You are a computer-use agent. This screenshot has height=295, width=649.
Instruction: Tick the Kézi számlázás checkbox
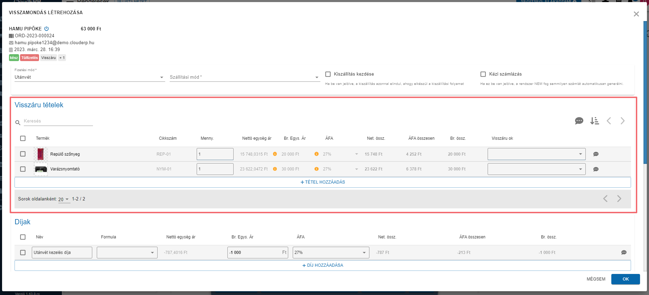(483, 74)
